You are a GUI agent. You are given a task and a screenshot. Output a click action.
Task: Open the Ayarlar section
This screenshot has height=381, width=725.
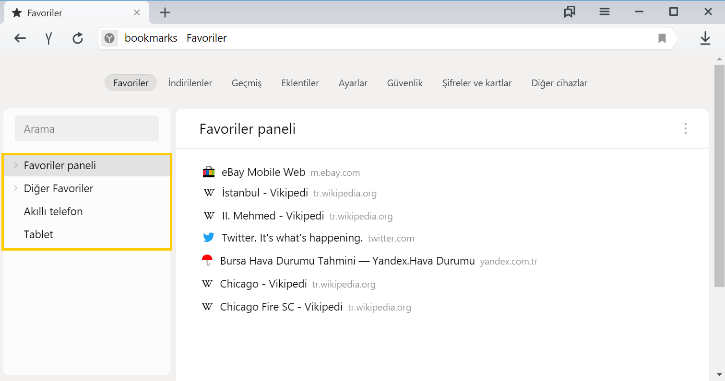(353, 83)
